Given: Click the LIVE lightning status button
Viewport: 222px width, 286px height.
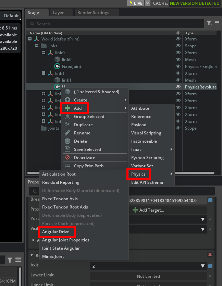Looking at the screenshot, I should click(x=135, y=3).
